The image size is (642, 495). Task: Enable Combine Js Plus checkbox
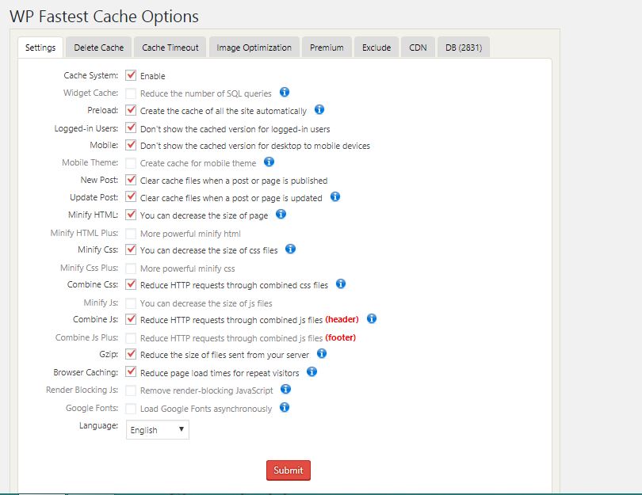(x=131, y=337)
